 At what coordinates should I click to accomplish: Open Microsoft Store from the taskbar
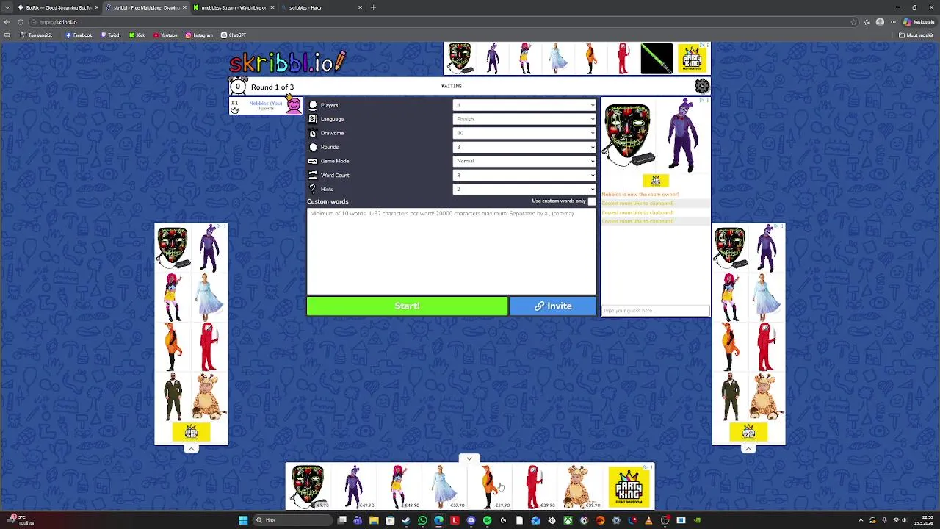click(x=390, y=520)
